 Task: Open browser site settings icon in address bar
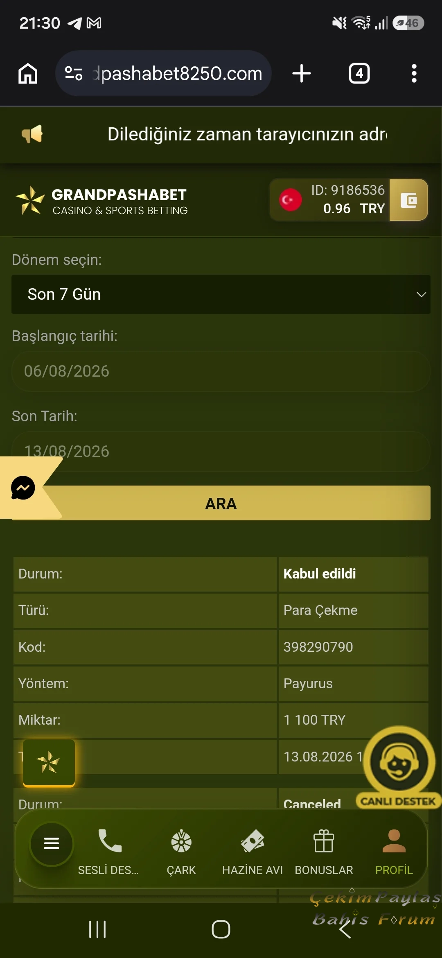tap(74, 73)
